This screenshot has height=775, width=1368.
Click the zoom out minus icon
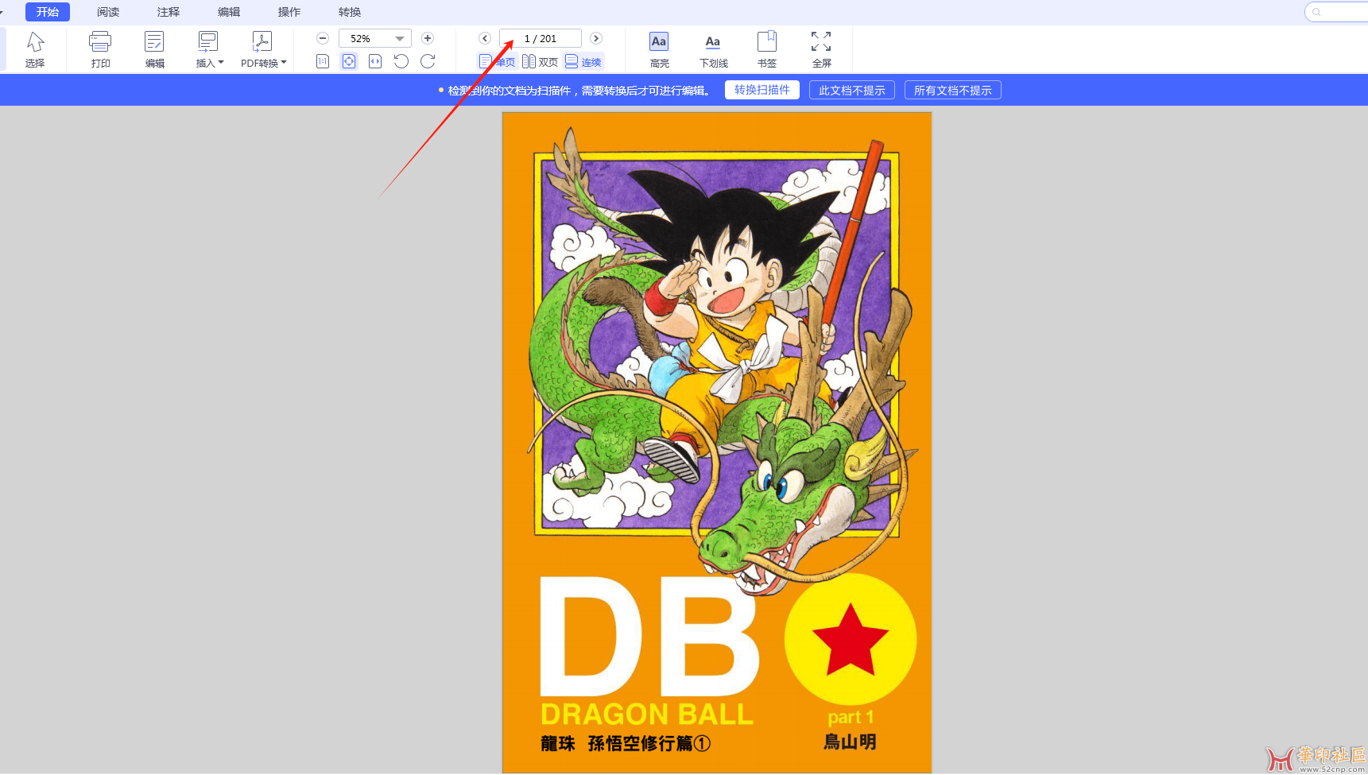pyautogui.click(x=323, y=38)
